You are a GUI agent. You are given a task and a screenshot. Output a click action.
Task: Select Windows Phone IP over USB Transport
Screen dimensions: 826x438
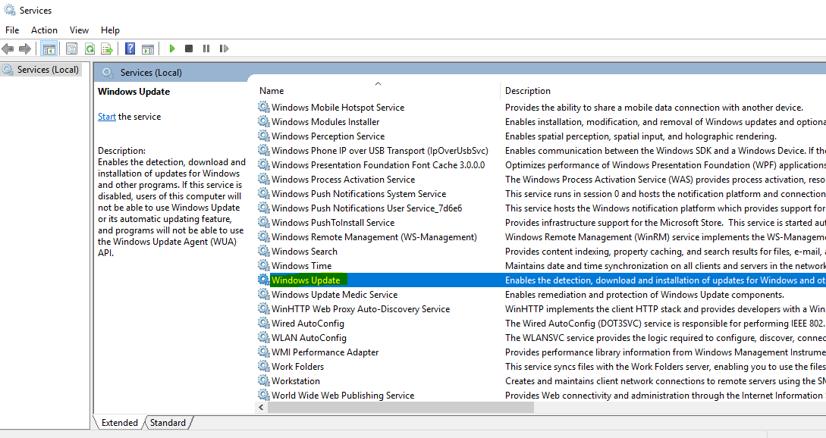point(380,151)
